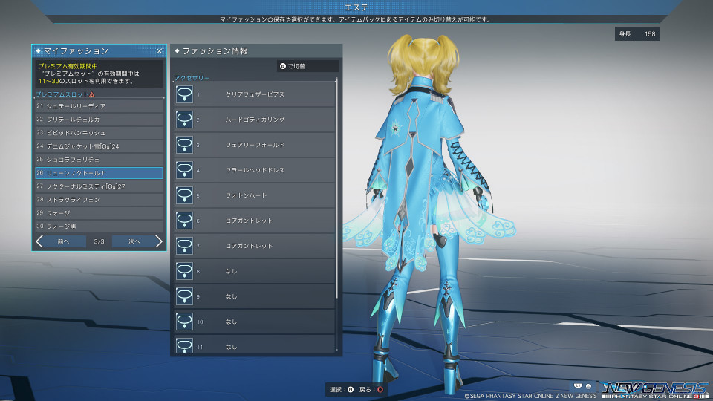Click accessory icon for フラールヘッドドレス

[x=184, y=170]
